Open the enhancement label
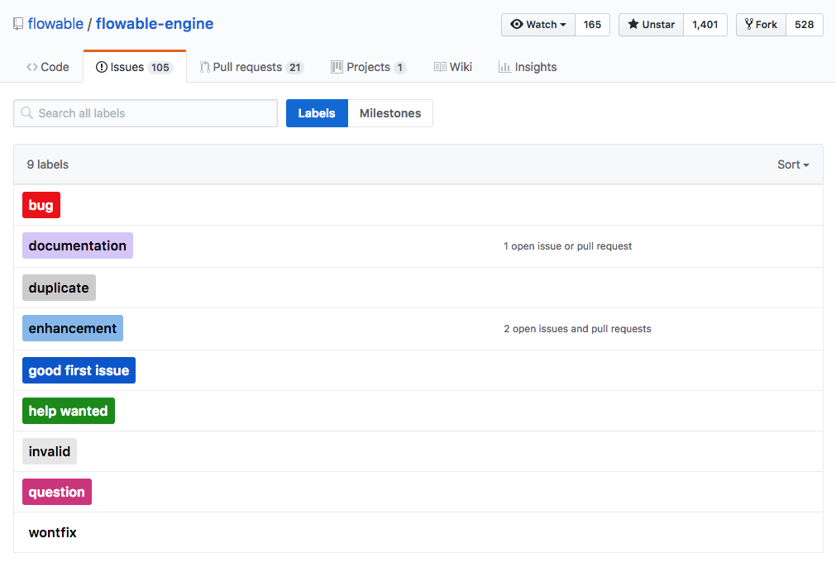This screenshot has width=836, height=567. (73, 328)
